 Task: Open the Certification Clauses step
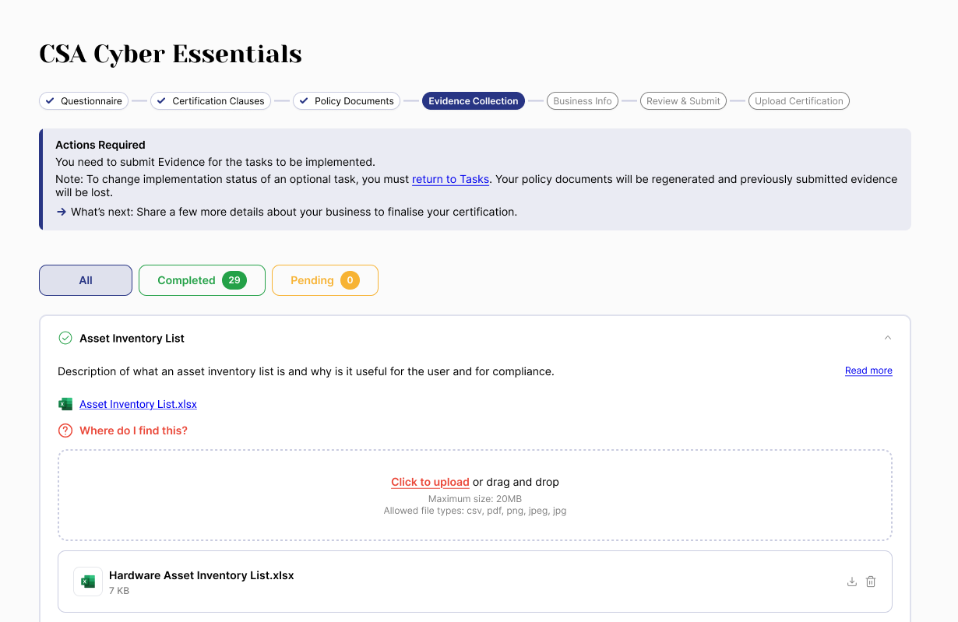(x=210, y=100)
